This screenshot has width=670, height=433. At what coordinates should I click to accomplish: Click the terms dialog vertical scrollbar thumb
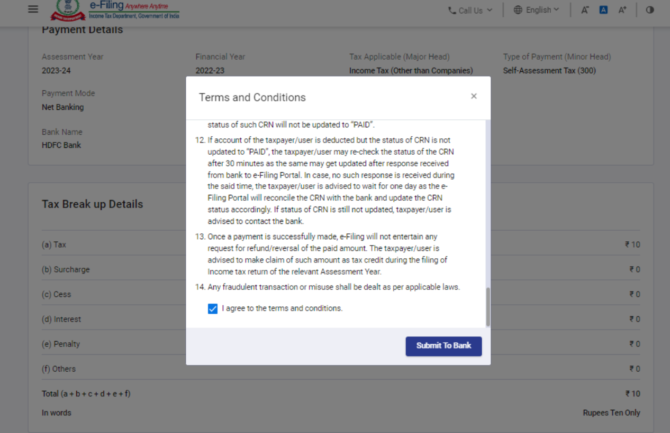(487, 307)
